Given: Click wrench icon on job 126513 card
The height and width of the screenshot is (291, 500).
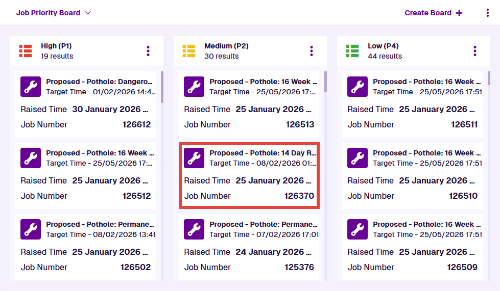Looking at the screenshot, I should coord(194,87).
